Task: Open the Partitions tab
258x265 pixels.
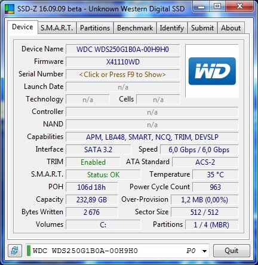Action: 95,28
